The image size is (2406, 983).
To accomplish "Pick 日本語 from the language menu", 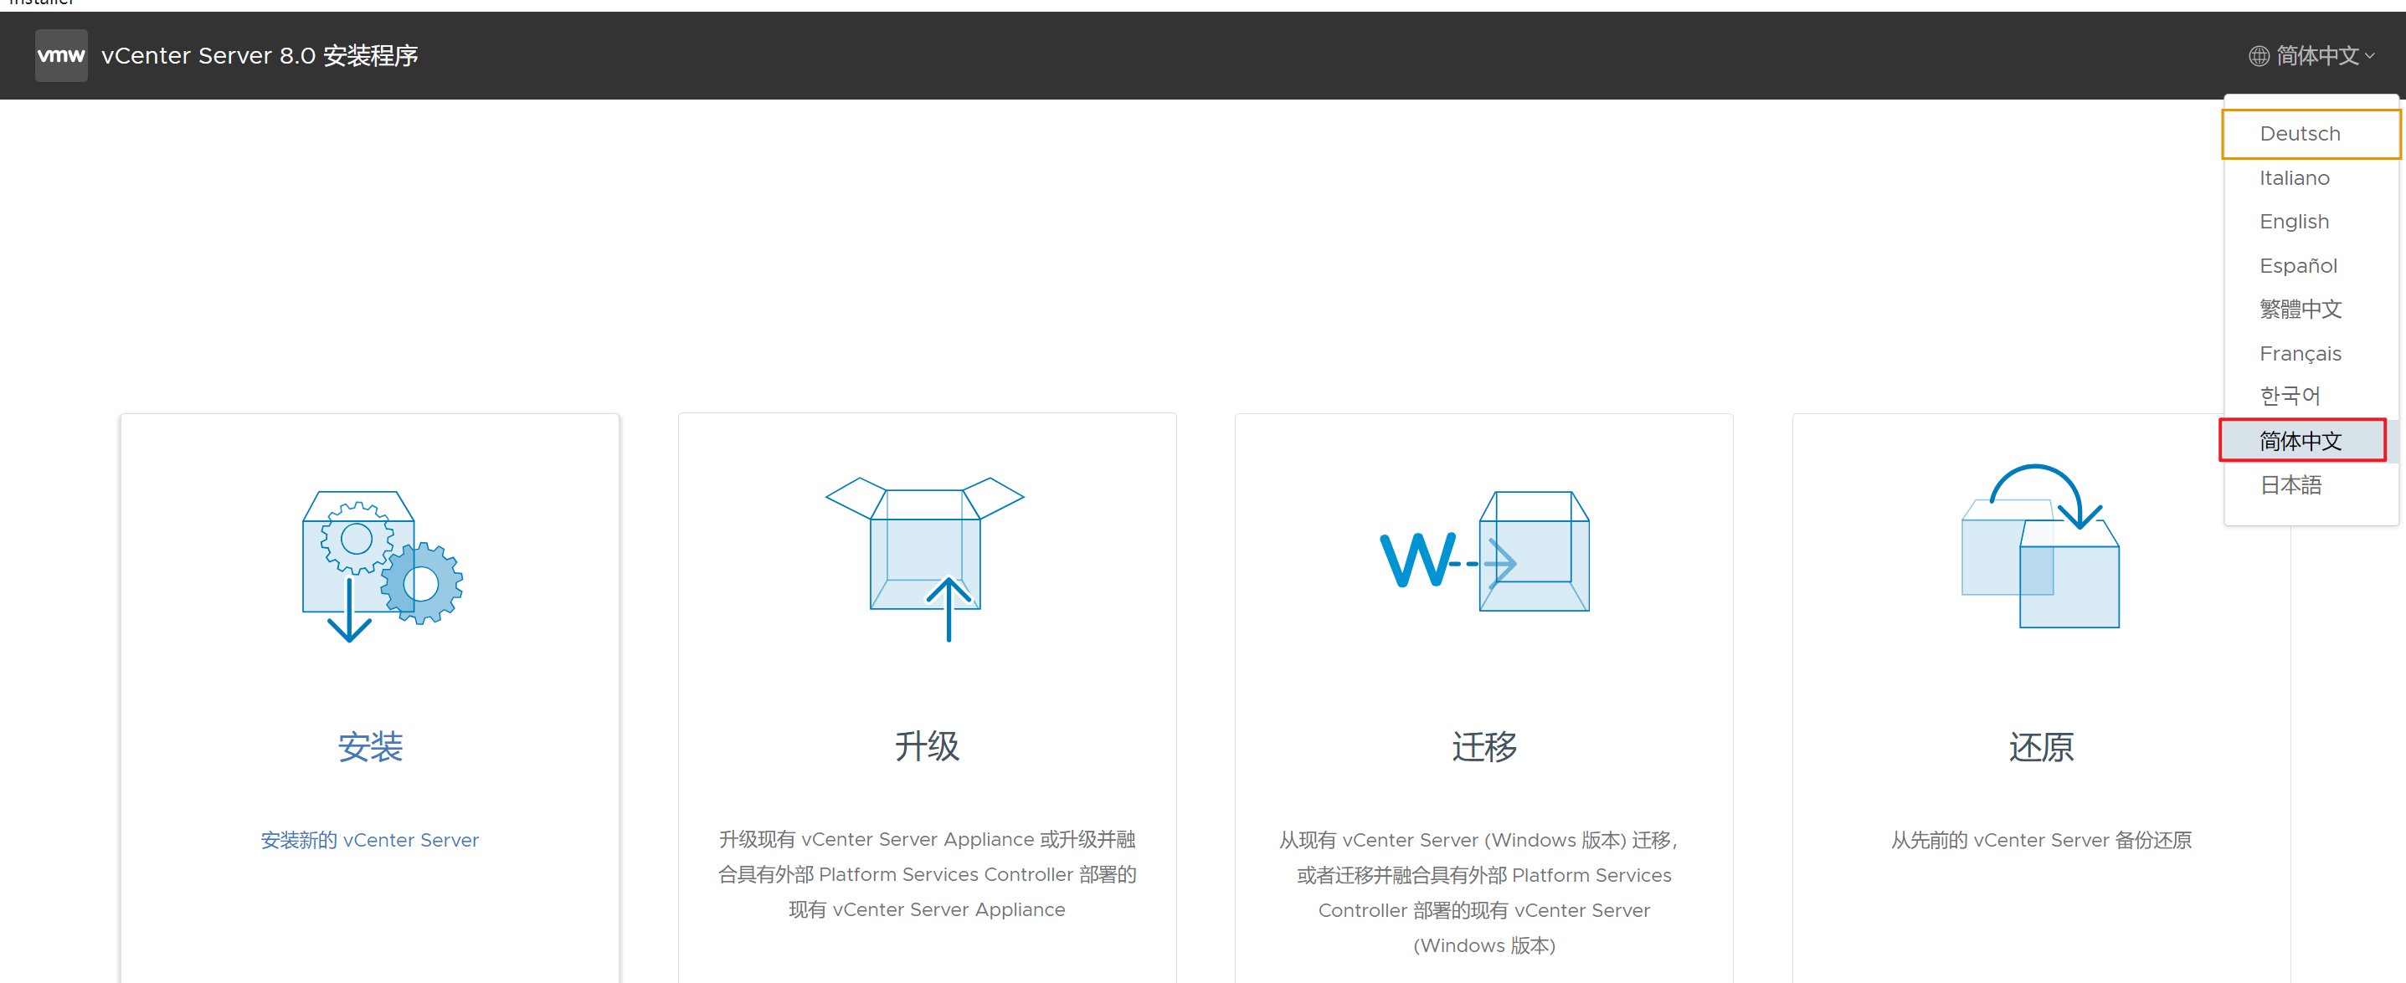I will [x=2290, y=484].
